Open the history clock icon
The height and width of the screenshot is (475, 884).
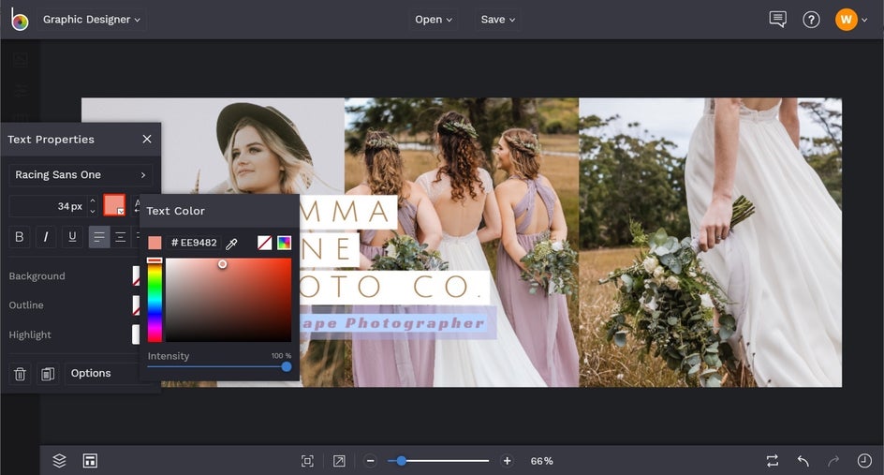(864, 461)
